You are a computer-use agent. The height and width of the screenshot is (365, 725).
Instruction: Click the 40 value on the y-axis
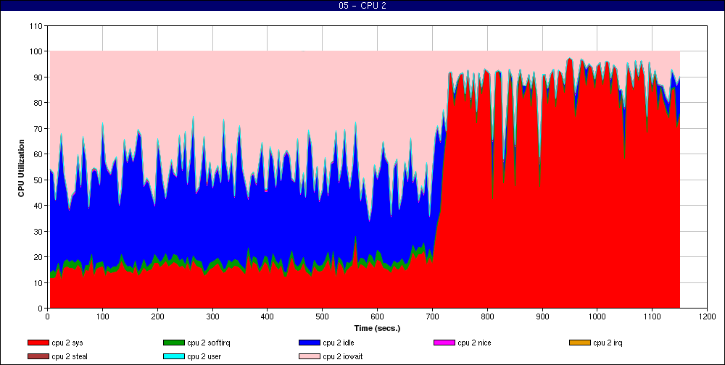[x=38, y=206]
